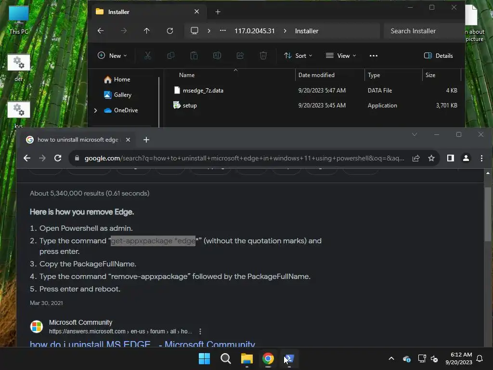Bookmark this page with star icon
Viewport: 493px width, 370px height.
click(431, 158)
